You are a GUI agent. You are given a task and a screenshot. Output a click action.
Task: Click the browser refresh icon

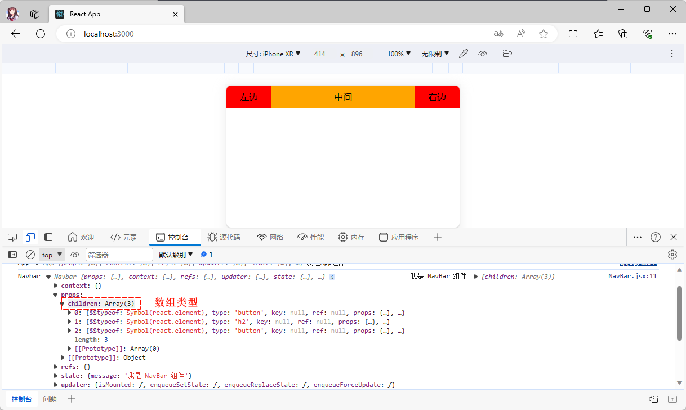click(41, 34)
